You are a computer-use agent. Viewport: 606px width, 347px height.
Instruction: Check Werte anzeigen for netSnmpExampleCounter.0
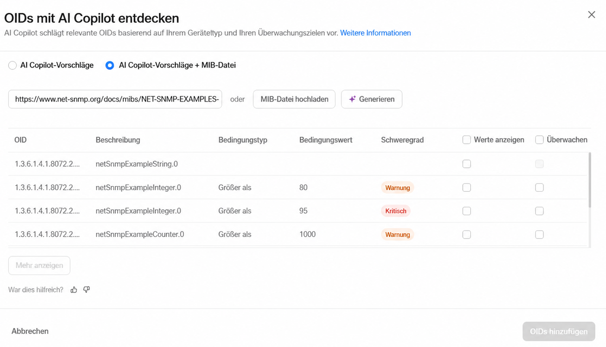467,235
